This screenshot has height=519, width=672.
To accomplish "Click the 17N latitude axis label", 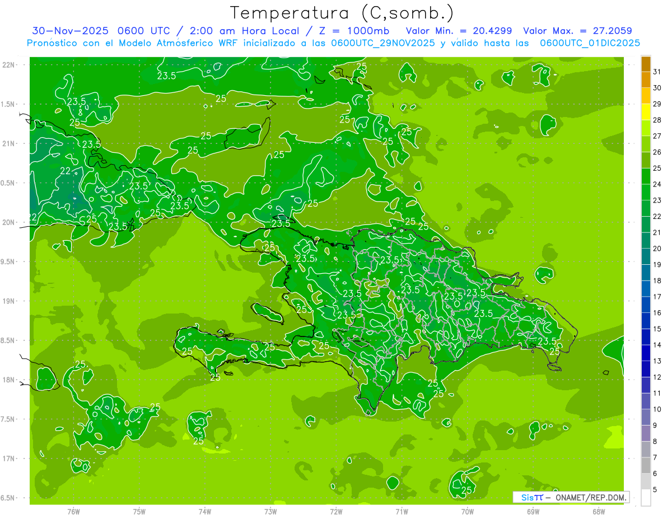I will 8,459.
